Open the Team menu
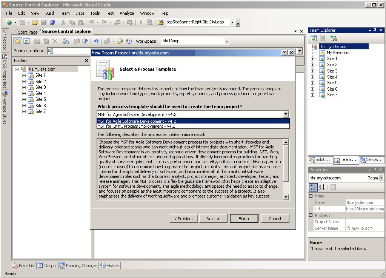 [65, 13]
